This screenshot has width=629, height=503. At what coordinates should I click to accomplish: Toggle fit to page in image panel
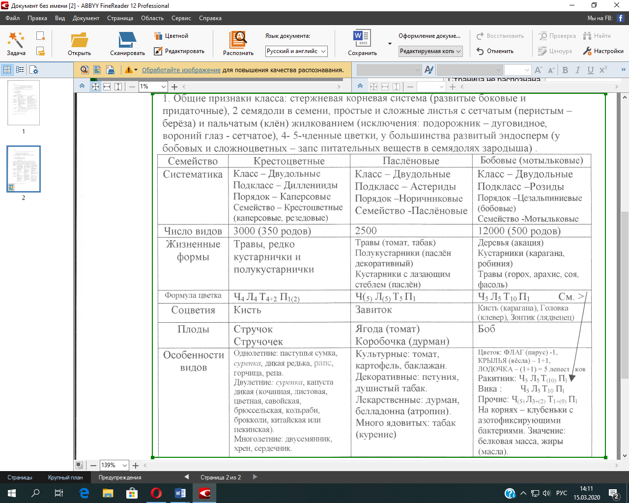[95, 86]
